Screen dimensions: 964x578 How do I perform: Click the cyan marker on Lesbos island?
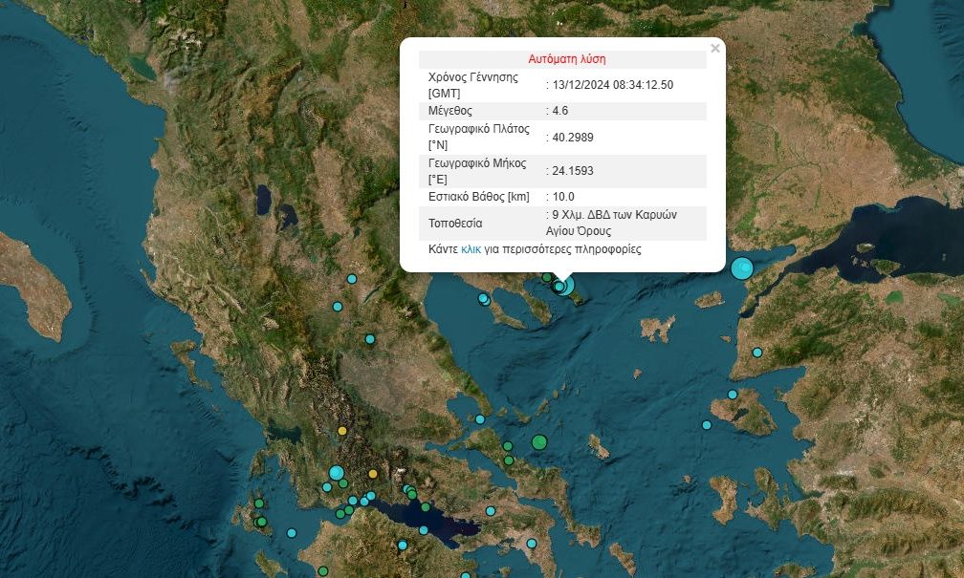pos(733,395)
